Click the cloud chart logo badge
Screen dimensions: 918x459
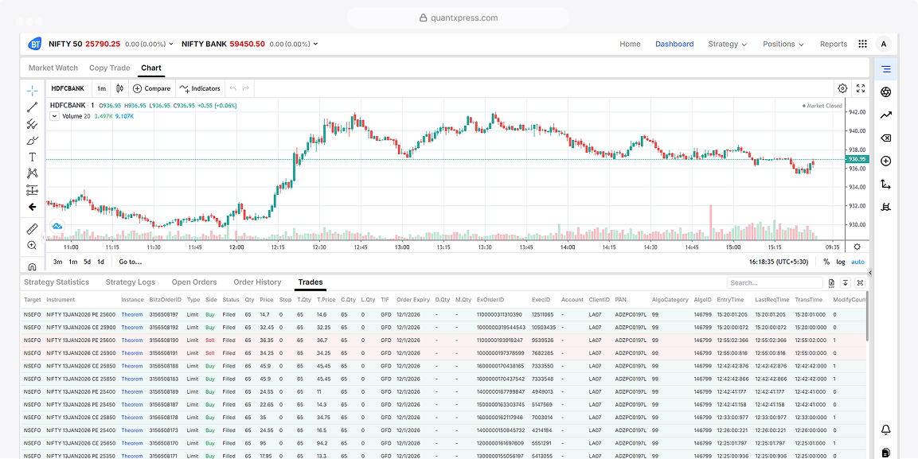click(57, 225)
